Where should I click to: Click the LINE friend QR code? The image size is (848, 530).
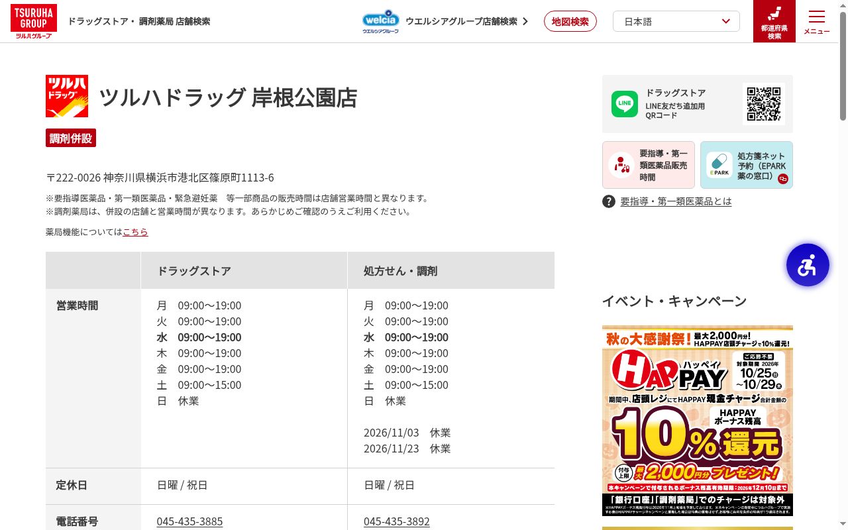[764, 104]
